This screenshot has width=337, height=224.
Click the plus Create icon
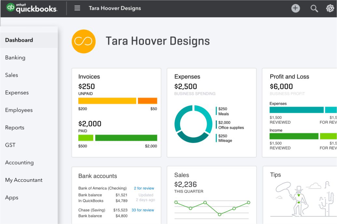pos(296,8)
